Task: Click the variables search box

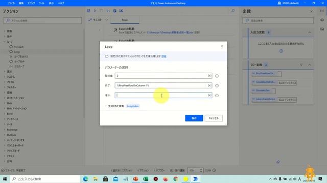Action: [x=278, y=20]
